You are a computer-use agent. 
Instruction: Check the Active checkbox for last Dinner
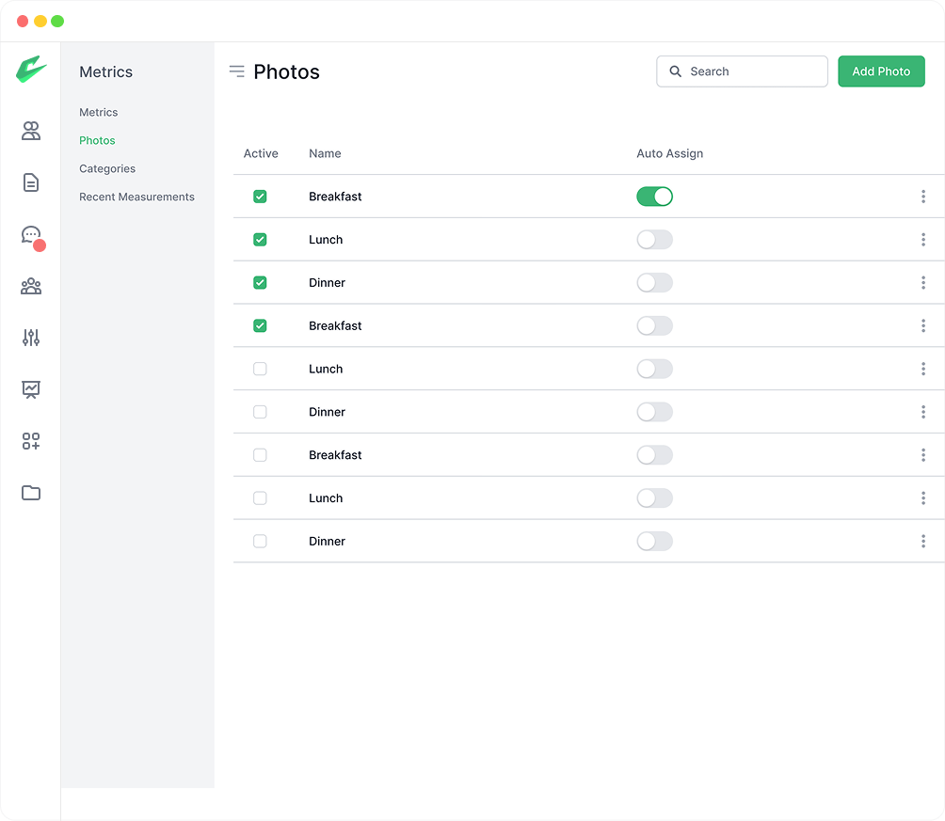pyautogui.click(x=260, y=542)
